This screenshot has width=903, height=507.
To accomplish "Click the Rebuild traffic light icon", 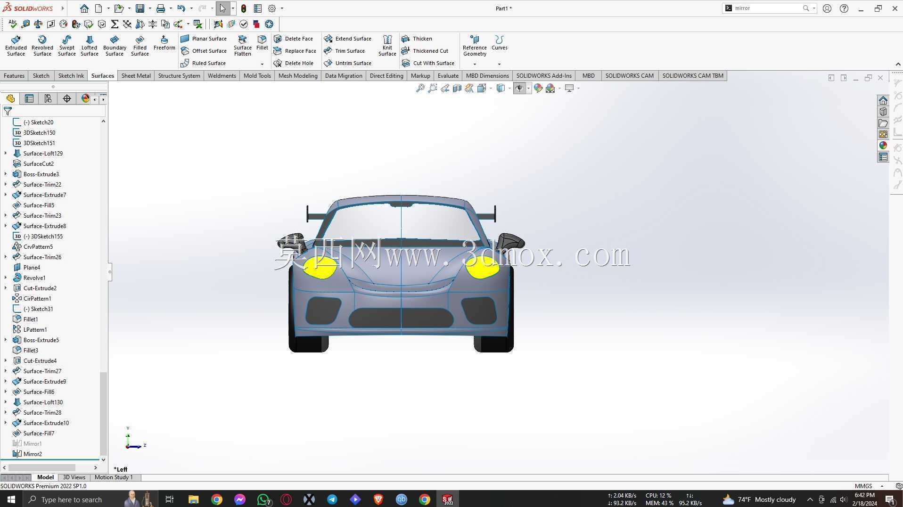I will click(244, 8).
